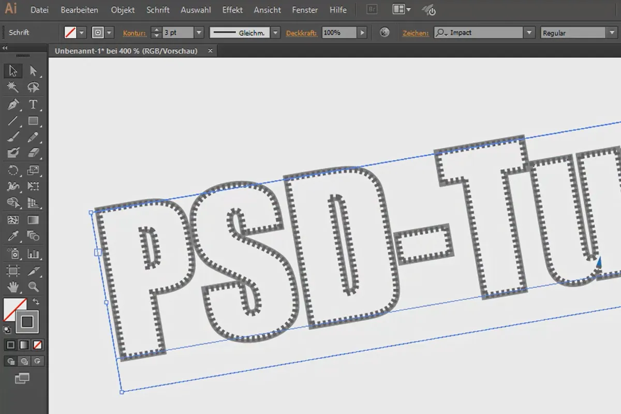Click the sync settings icon in menu bar
The height and width of the screenshot is (414, 621).
tap(428, 10)
